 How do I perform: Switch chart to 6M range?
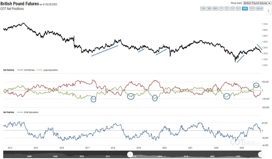[215, 9]
